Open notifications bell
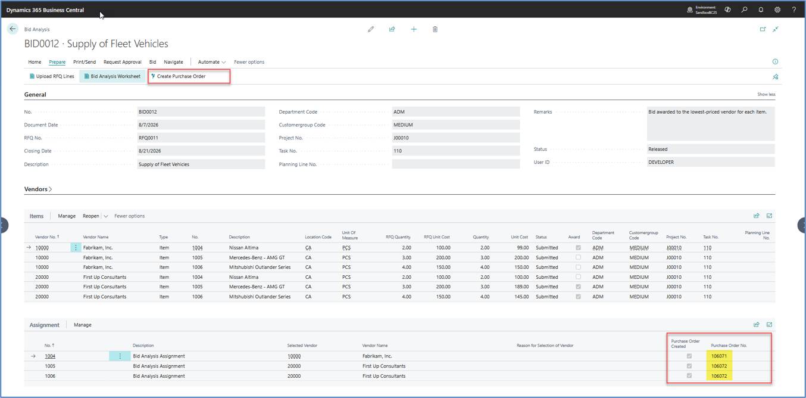806x398 pixels. tap(761, 10)
